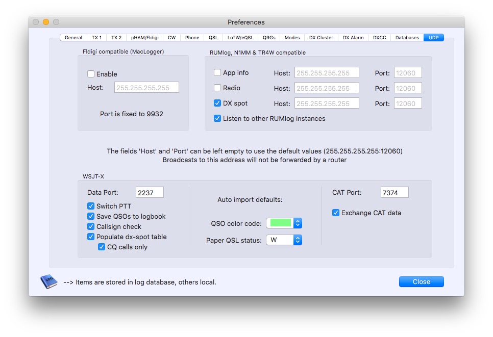
Task: Uncheck Listen to other RUMlog instances
Action: 217,118
